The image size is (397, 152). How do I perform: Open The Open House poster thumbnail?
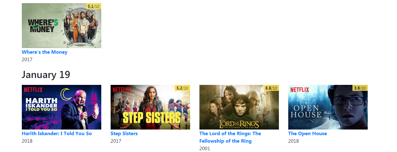(x=328, y=107)
